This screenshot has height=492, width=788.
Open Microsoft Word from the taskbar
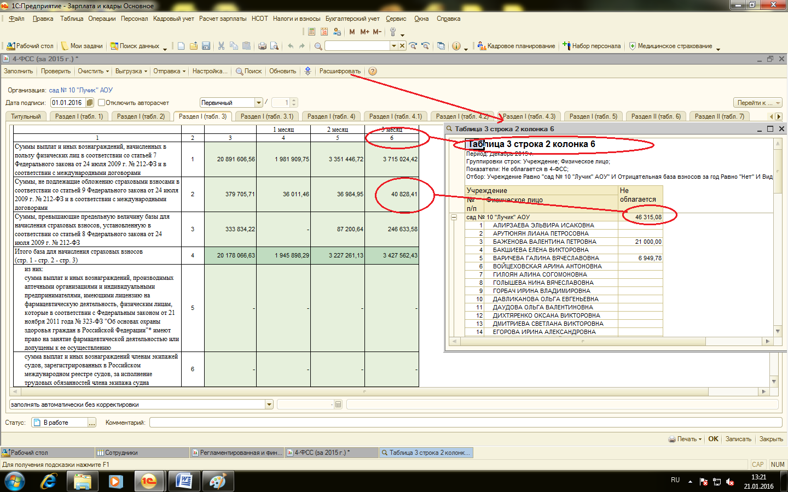tap(184, 481)
